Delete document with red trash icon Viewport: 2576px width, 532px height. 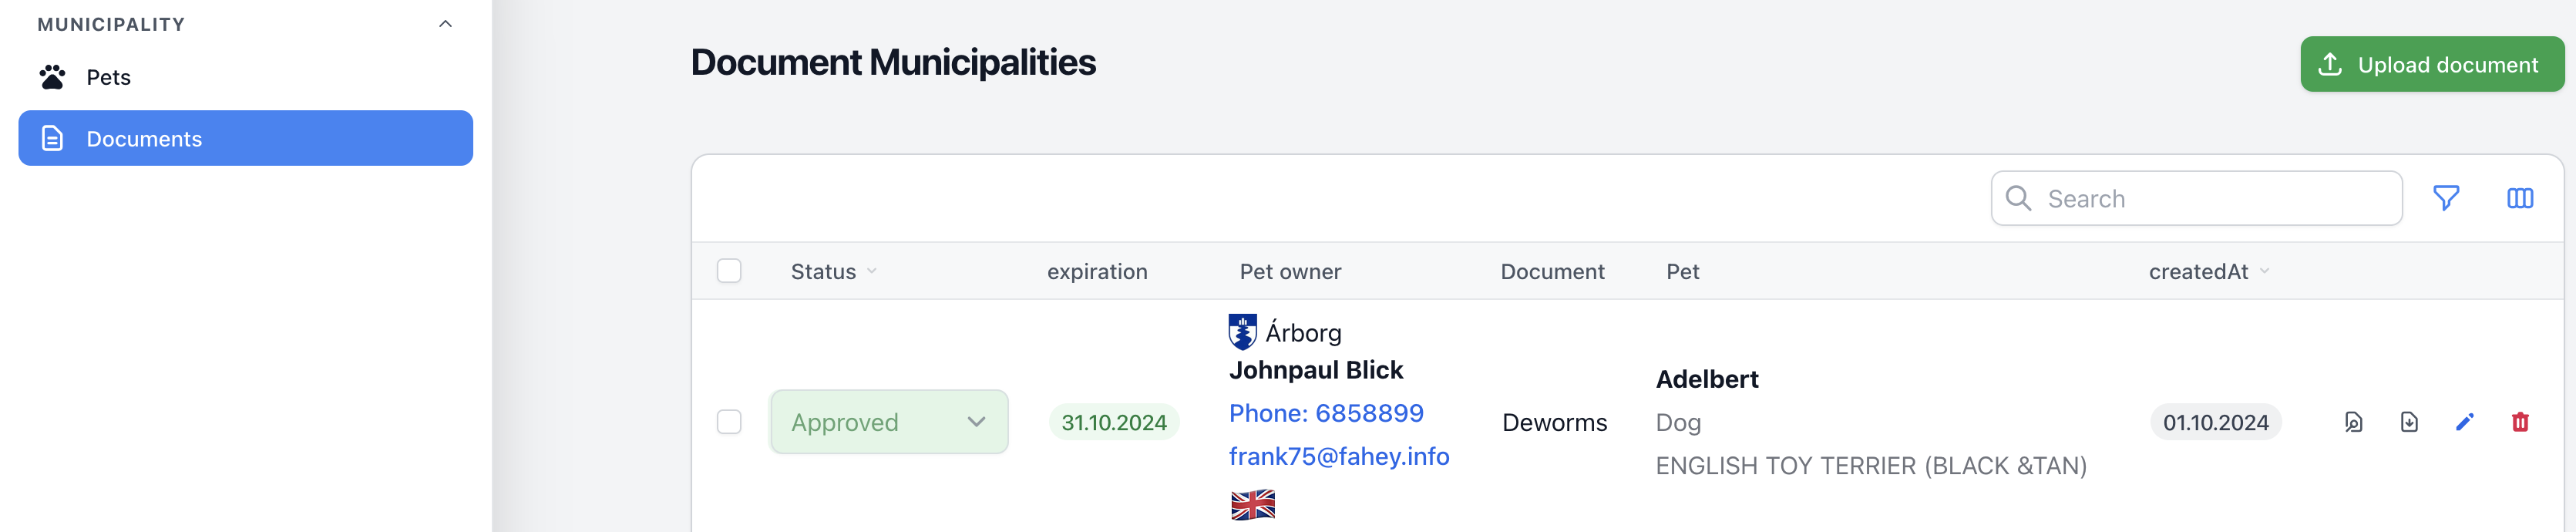2520,422
